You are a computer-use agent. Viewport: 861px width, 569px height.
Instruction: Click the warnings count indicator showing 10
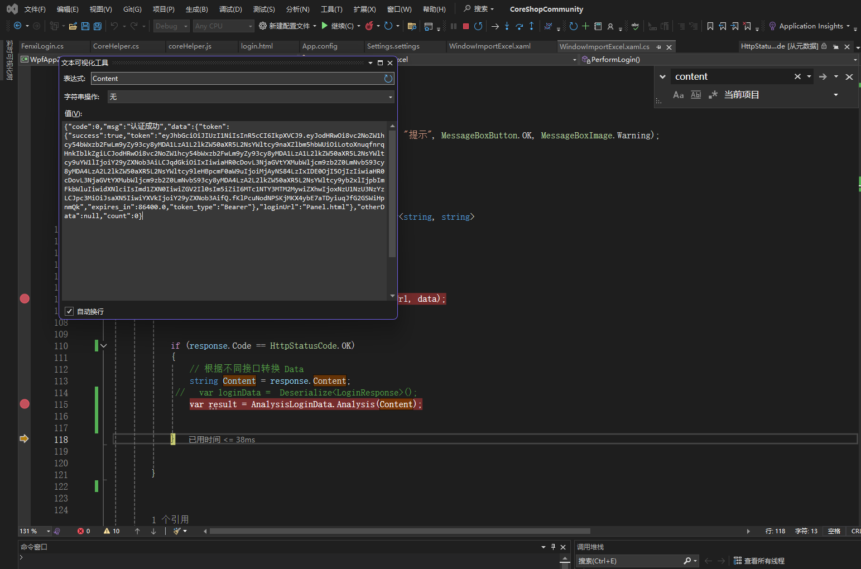[112, 531]
